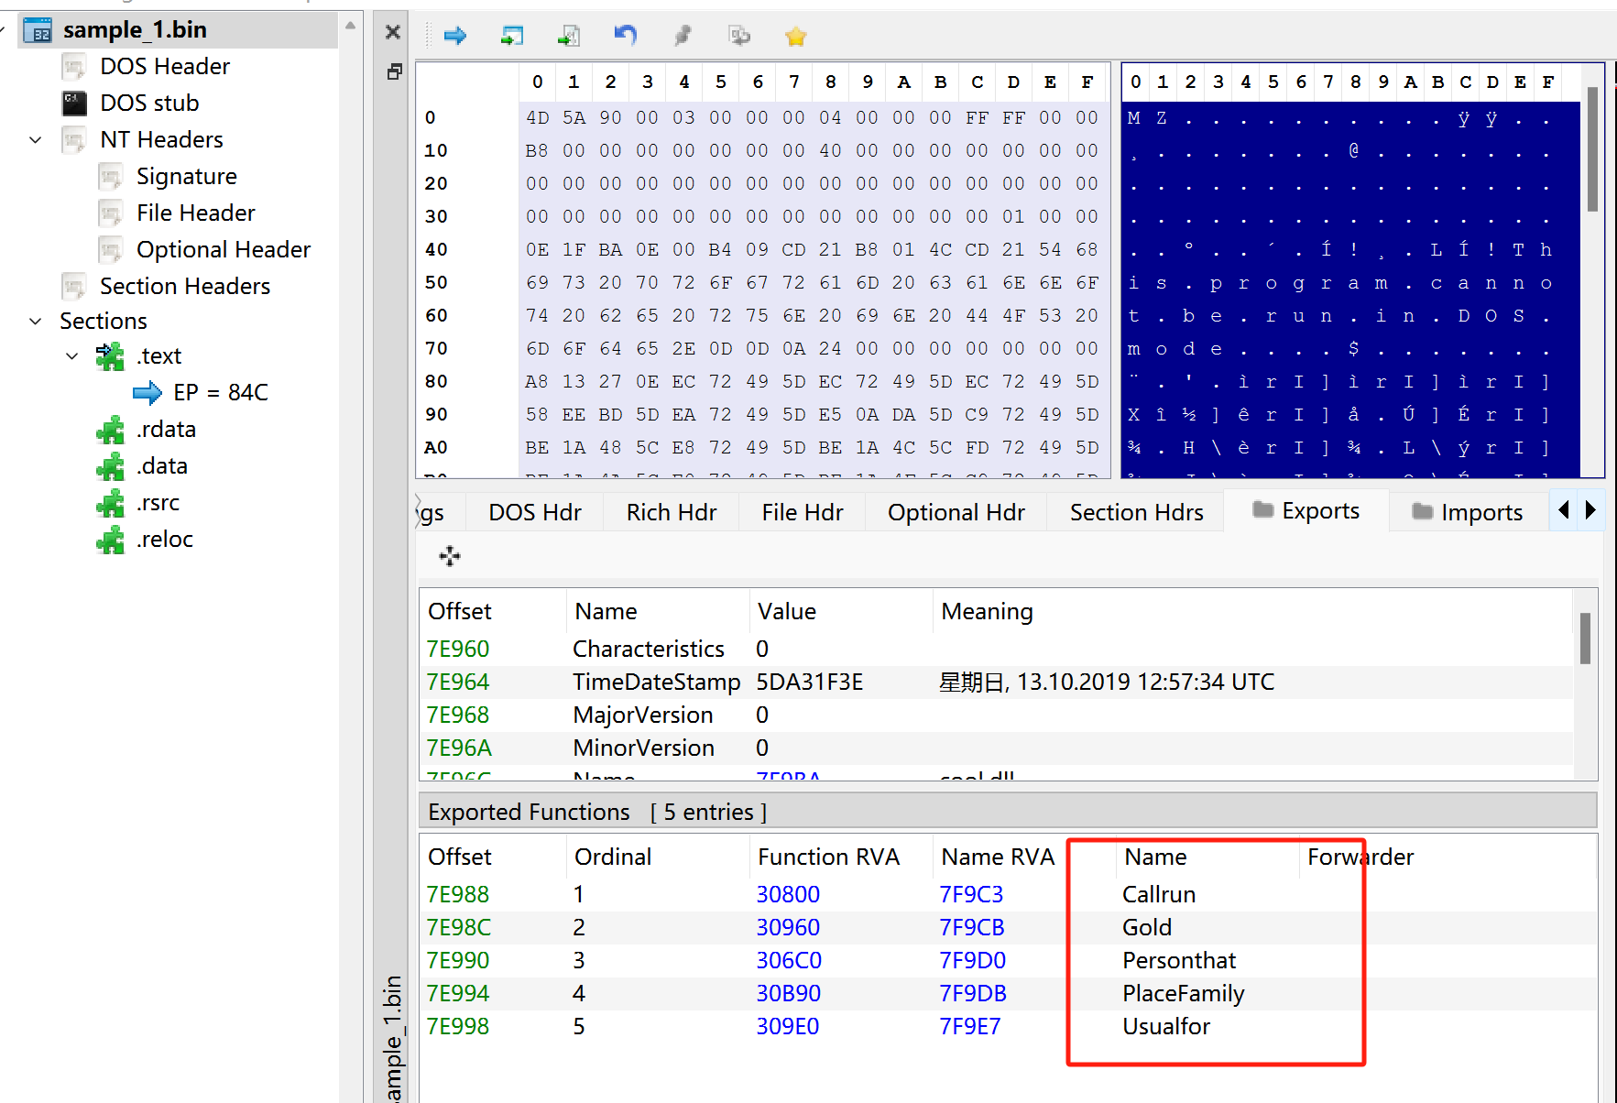
Task: Select DOS stub in the tree
Action: tap(149, 103)
